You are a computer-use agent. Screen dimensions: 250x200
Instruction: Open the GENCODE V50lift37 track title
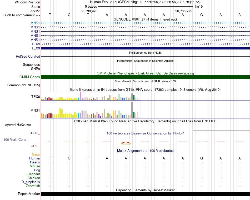tap(145, 19)
